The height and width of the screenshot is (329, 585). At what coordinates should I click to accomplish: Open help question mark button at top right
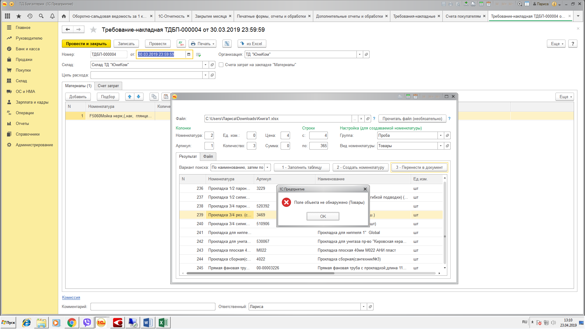[x=573, y=44]
